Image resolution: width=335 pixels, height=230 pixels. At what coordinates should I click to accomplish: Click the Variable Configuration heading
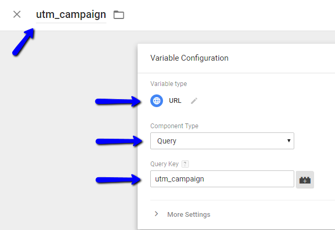189,58
